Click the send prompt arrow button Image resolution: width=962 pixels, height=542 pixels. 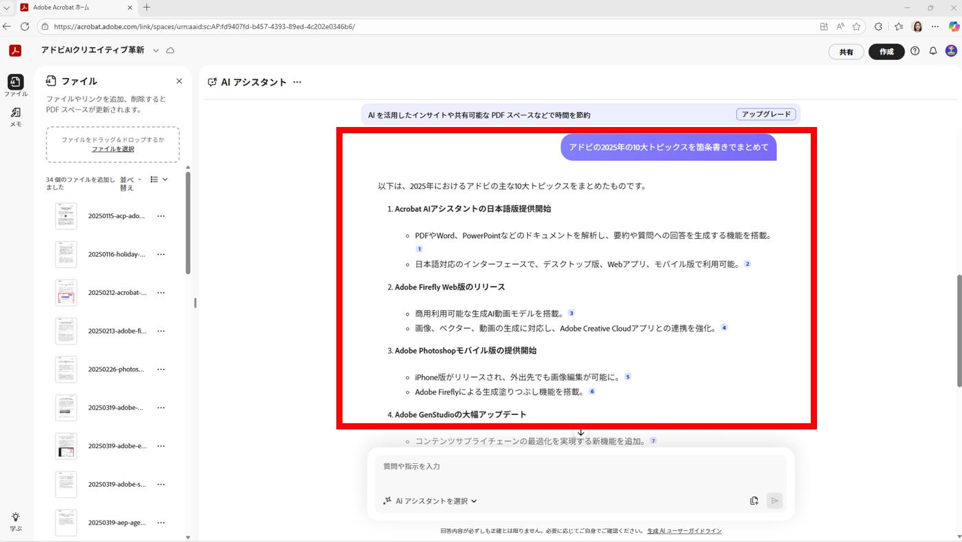coord(774,501)
